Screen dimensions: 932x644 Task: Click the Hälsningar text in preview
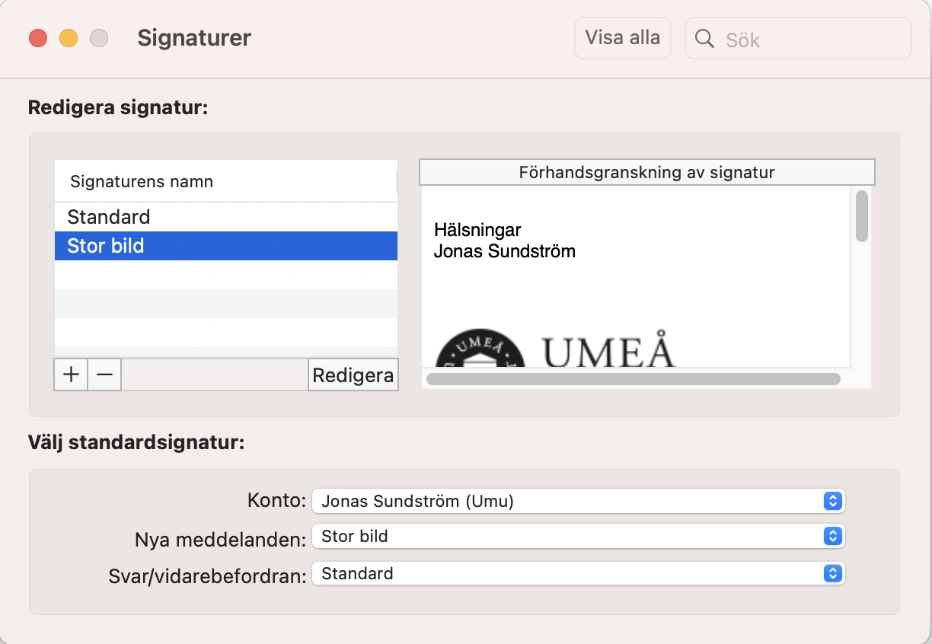tap(477, 230)
